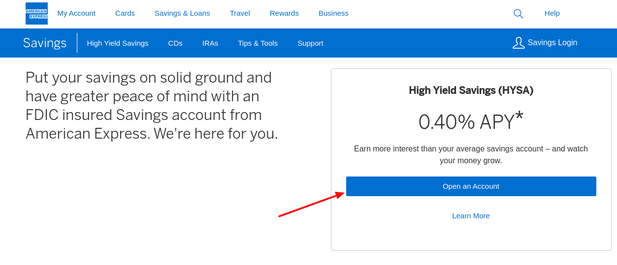Follow the Learn More link
617x265 pixels.
471,215
